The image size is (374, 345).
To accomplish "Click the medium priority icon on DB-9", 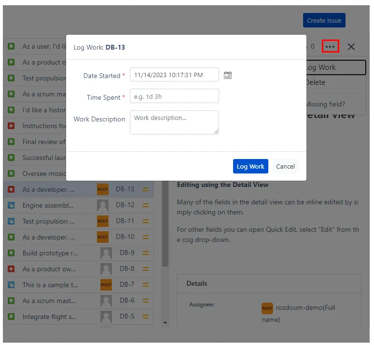I will pos(146,253).
